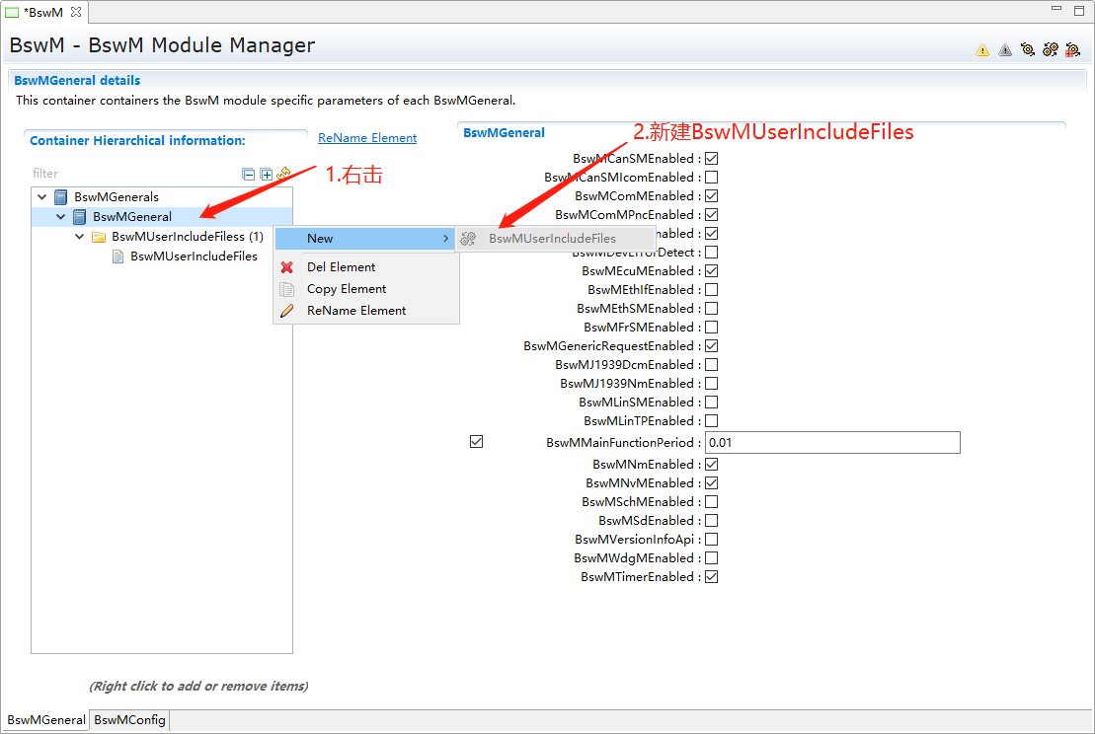
Task: Collapse the BswMGeneral tree node arrow
Action: coord(61,217)
